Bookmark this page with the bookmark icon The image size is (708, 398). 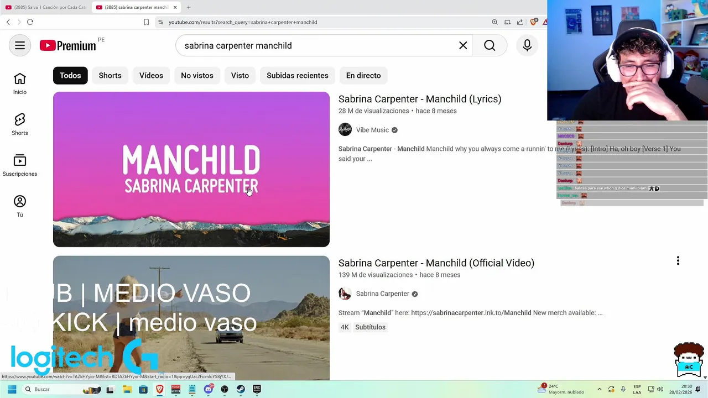point(146,22)
